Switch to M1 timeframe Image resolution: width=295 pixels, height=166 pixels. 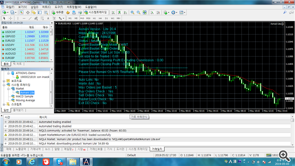pos(70,18)
